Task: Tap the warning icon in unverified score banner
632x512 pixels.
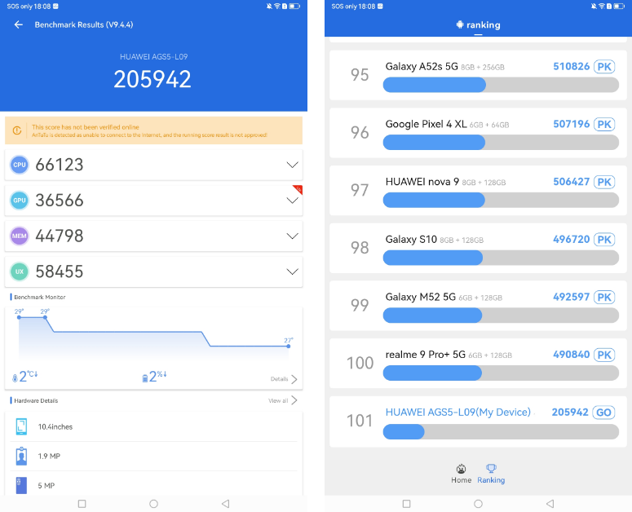Action: click(x=17, y=130)
